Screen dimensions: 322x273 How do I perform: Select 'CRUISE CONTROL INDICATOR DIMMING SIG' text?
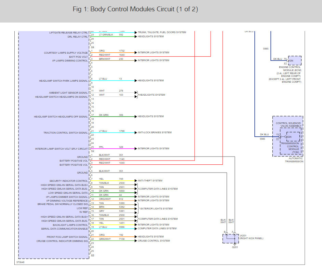pos(62,241)
